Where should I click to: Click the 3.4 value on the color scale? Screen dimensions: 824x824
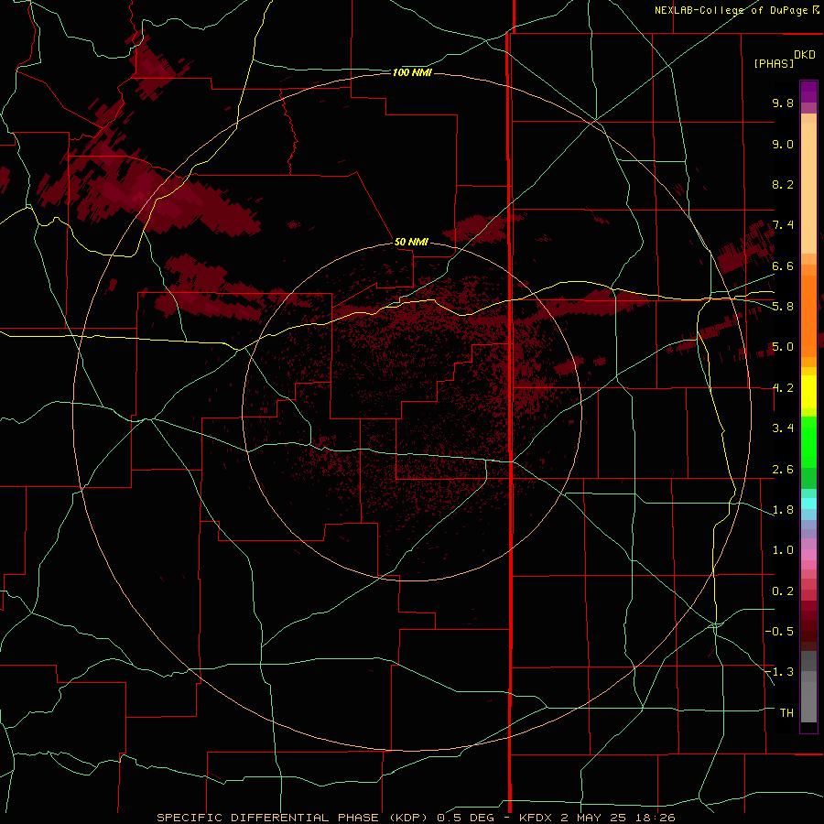point(783,428)
